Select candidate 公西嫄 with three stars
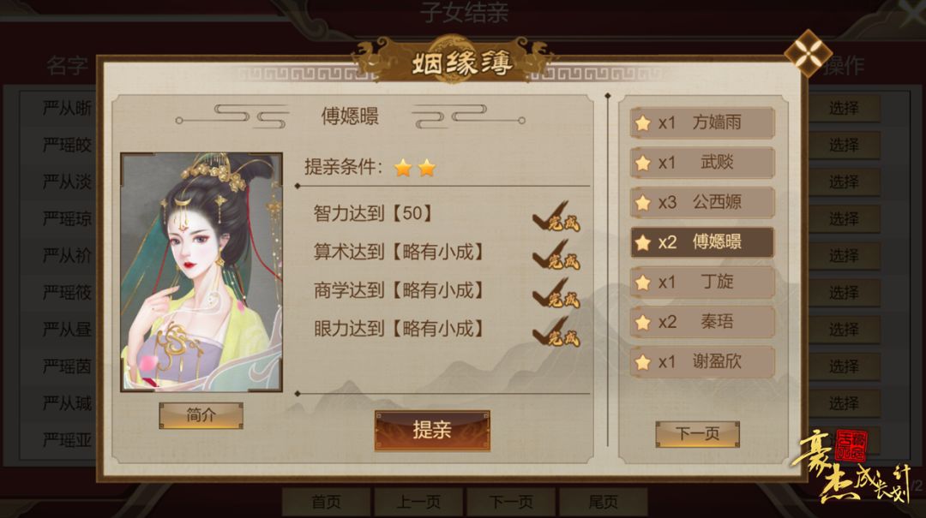926x518 pixels. pyautogui.click(x=702, y=202)
